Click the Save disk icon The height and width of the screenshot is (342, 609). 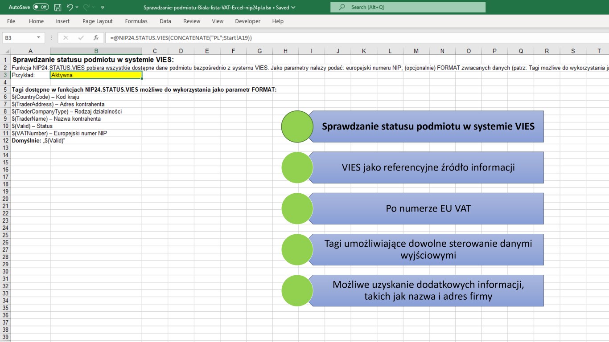click(x=58, y=7)
